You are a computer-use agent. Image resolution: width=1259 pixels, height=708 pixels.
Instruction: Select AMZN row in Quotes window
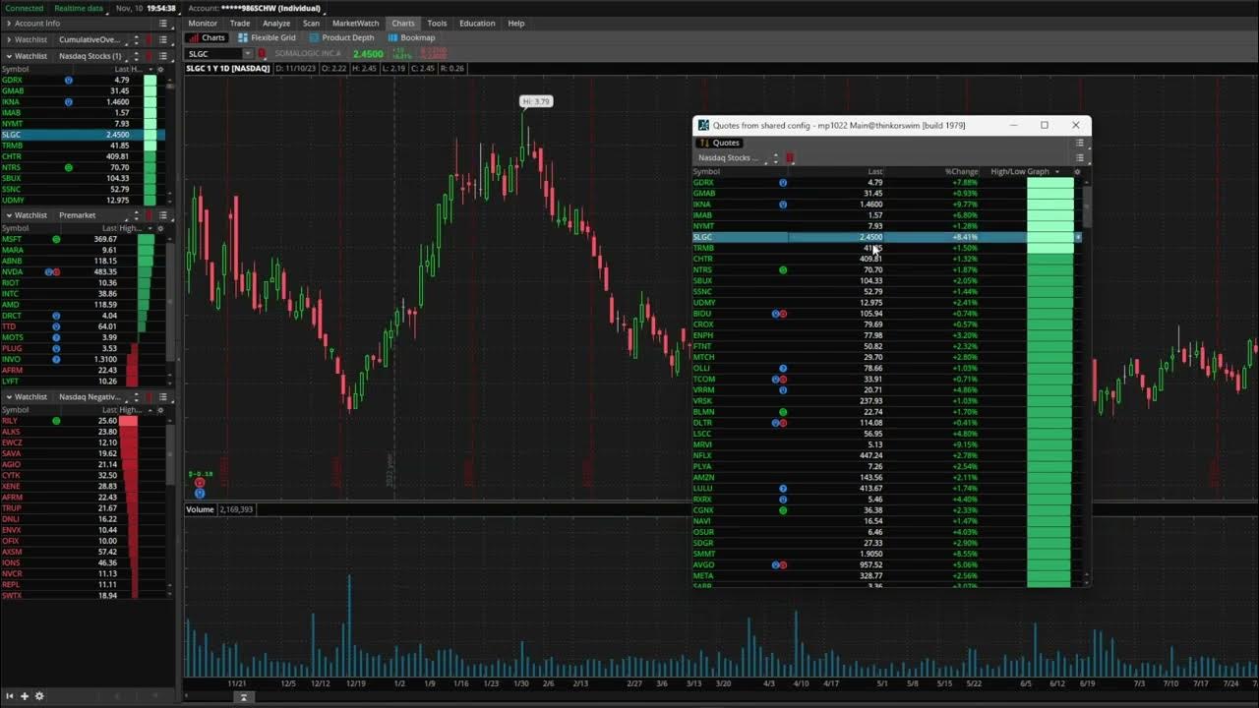pyautogui.click(x=885, y=477)
